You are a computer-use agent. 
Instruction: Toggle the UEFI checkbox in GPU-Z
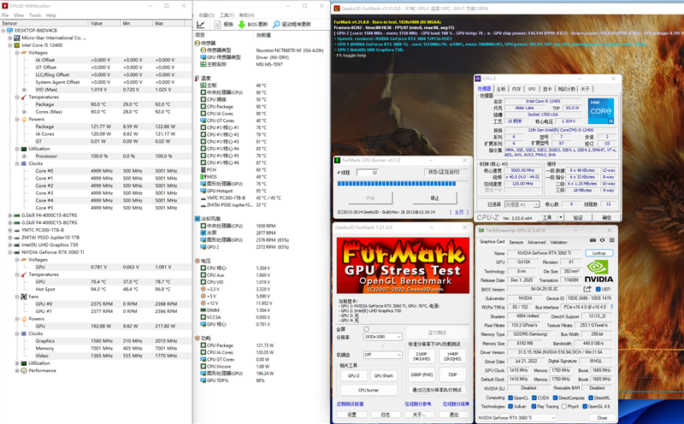tap(598, 289)
